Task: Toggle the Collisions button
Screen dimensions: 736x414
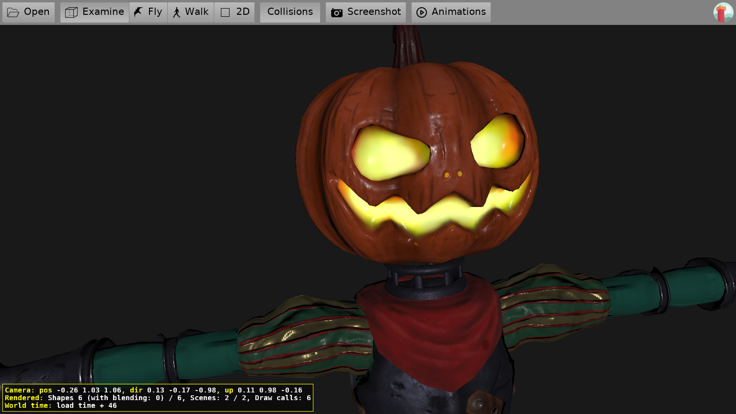Action: click(x=290, y=12)
